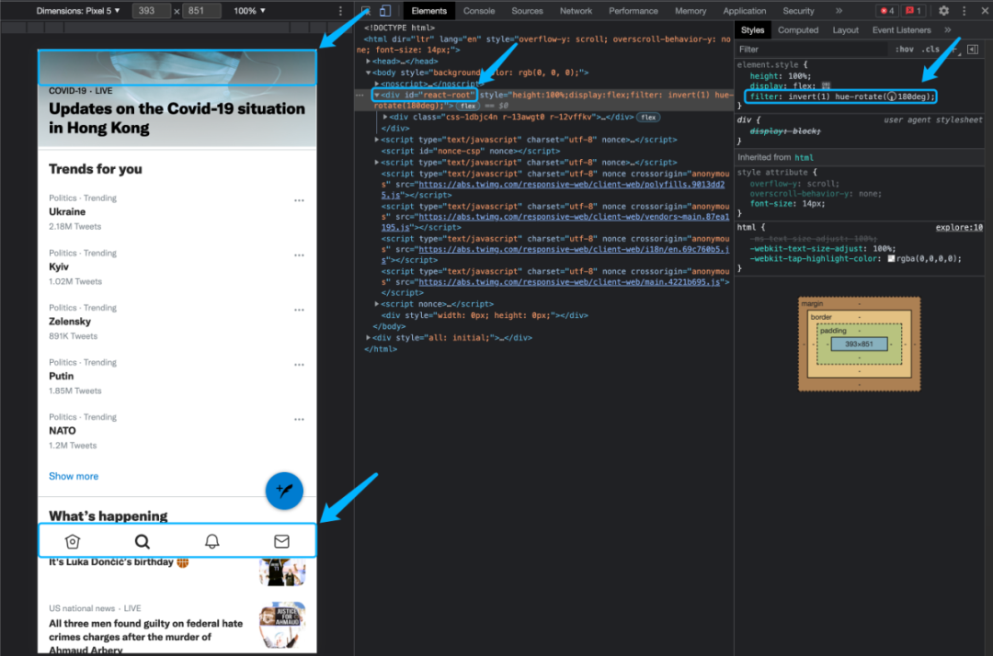Open the Dimensions: Pixel 5 device dropdown
The height and width of the screenshot is (656, 993).
tap(78, 11)
